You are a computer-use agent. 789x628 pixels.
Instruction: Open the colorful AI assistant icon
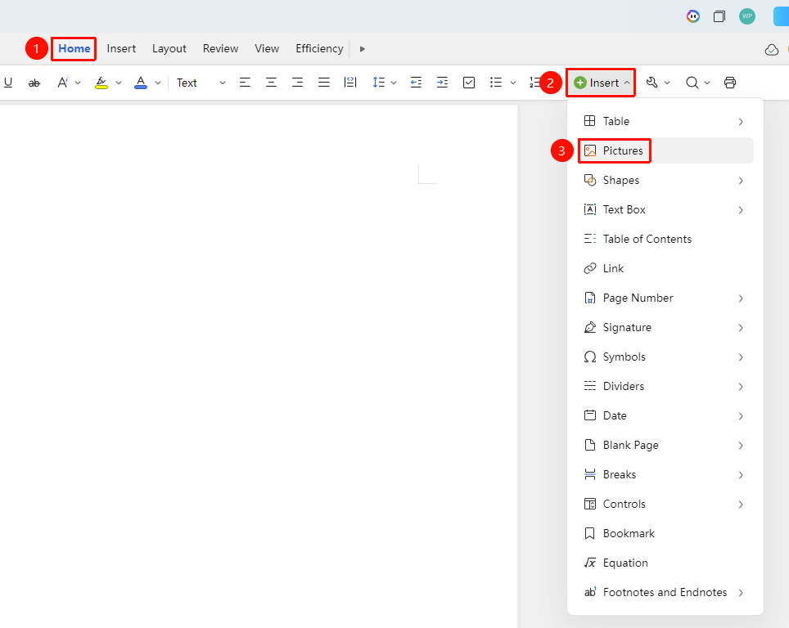click(693, 16)
